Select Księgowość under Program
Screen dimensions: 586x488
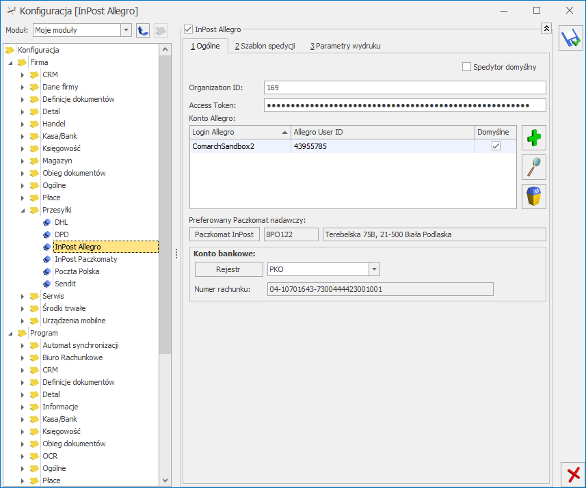[62, 431]
